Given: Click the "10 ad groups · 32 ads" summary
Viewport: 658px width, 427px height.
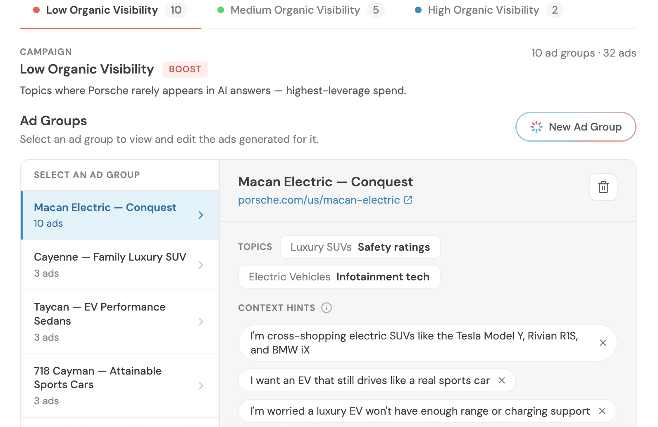Looking at the screenshot, I should (584, 53).
